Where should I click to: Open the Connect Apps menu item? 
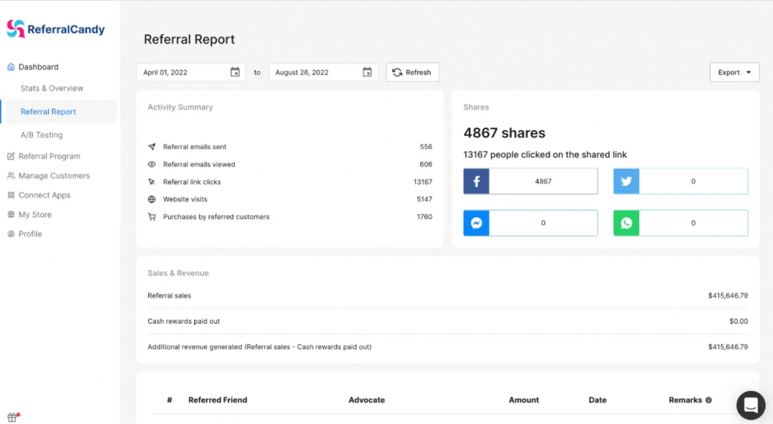click(x=44, y=195)
